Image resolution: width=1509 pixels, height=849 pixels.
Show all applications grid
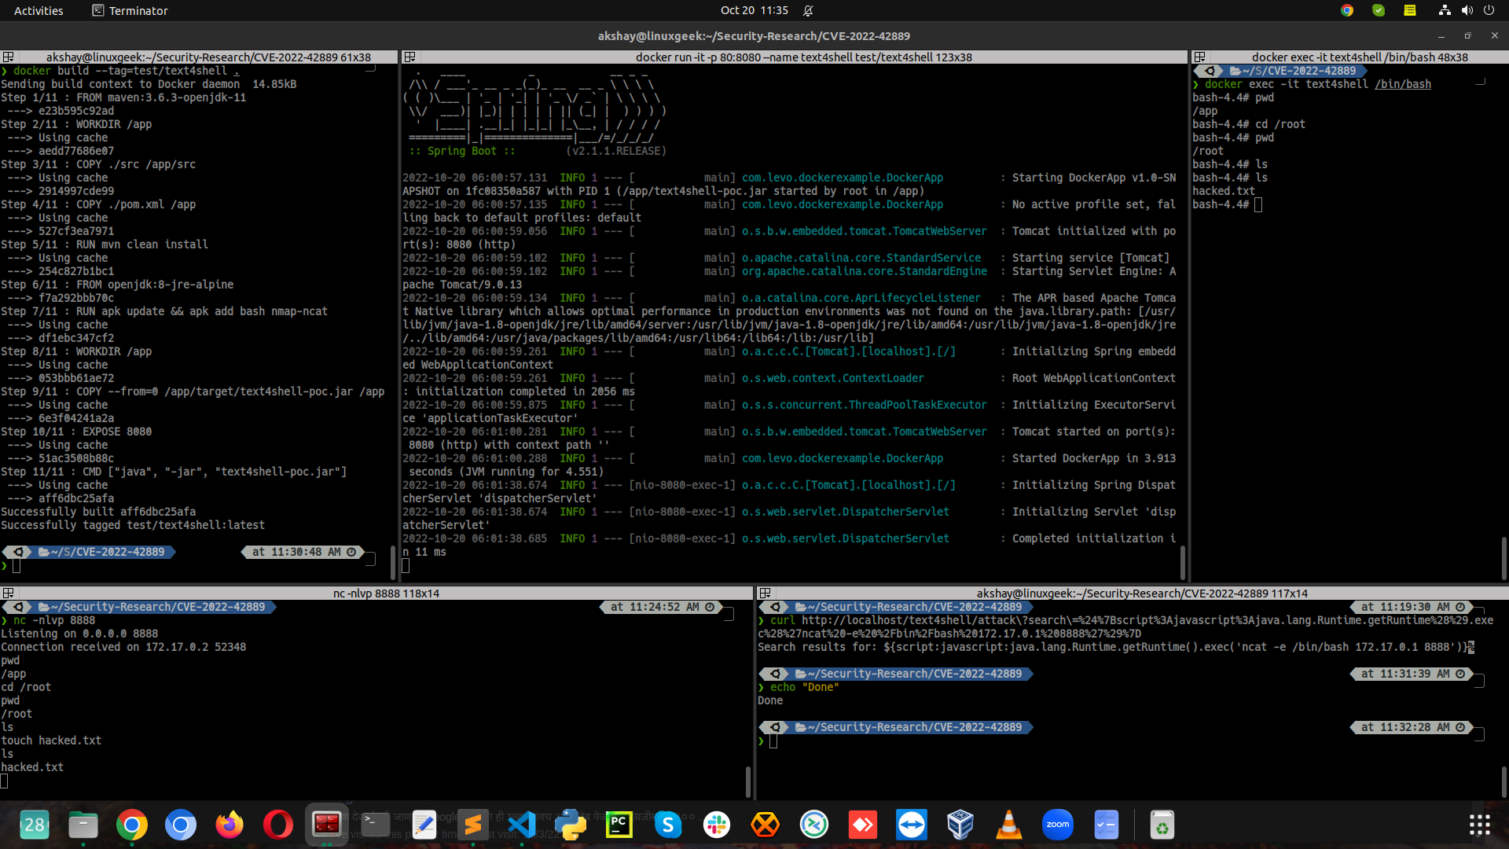(1480, 825)
